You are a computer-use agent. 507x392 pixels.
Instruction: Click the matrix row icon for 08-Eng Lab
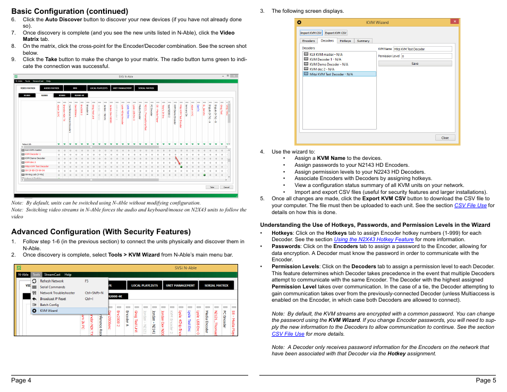[x=23, y=175]
